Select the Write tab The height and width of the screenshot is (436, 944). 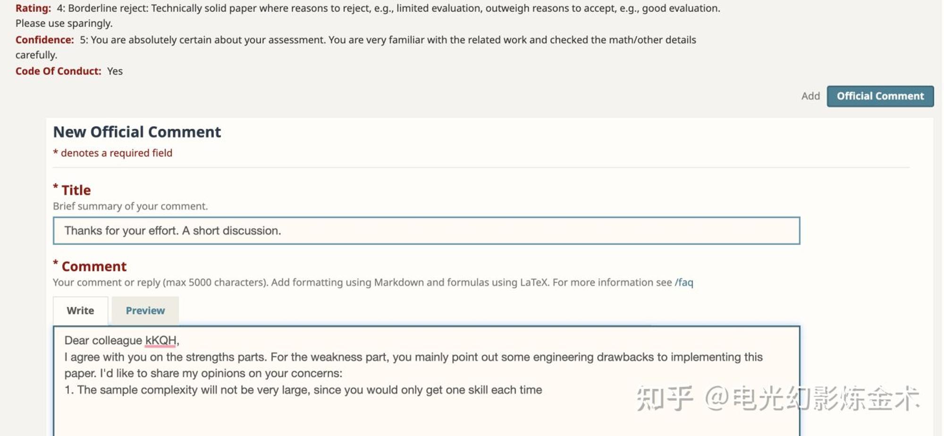tap(80, 311)
